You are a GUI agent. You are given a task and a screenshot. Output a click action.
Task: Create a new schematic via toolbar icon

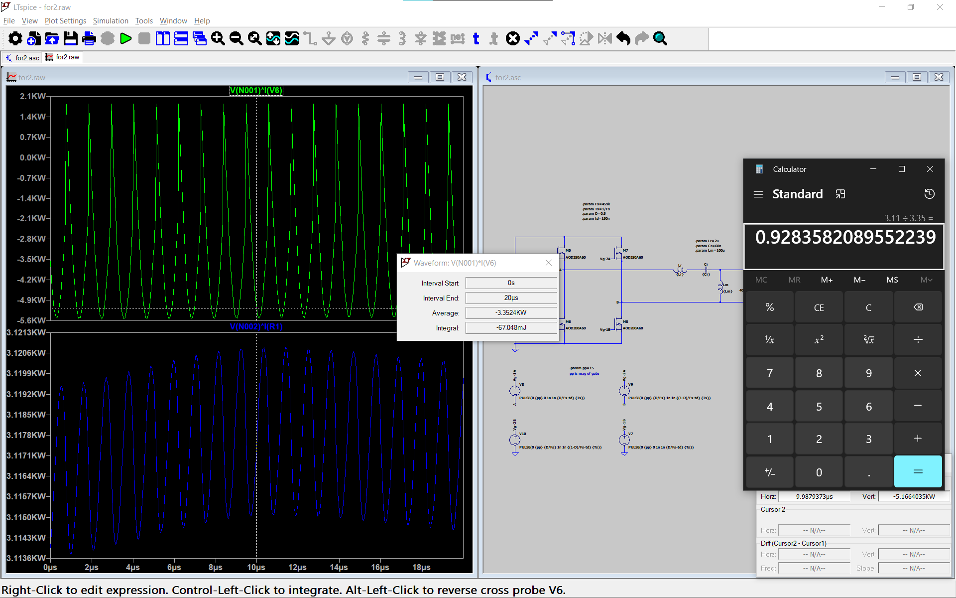tap(34, 38)
